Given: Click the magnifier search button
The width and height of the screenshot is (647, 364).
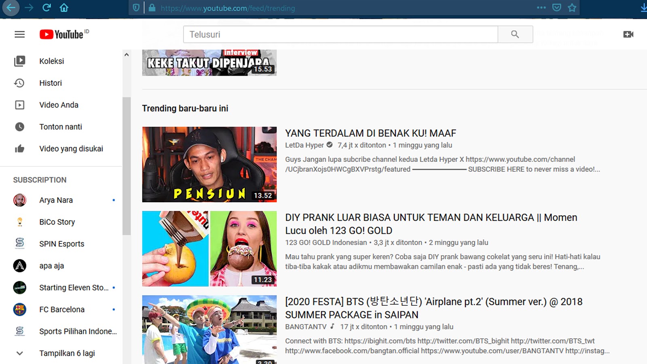Looking at the screenshot, I should [x=515, y=34].
